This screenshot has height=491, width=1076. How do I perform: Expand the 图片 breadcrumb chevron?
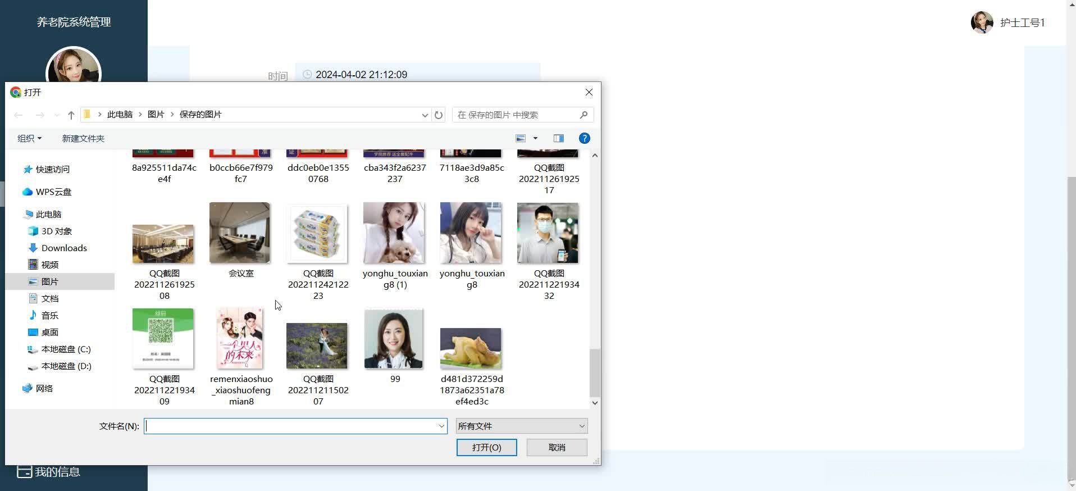point(172,115)
